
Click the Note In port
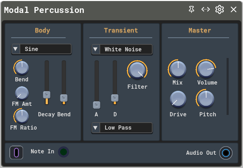tap(64, 152)
